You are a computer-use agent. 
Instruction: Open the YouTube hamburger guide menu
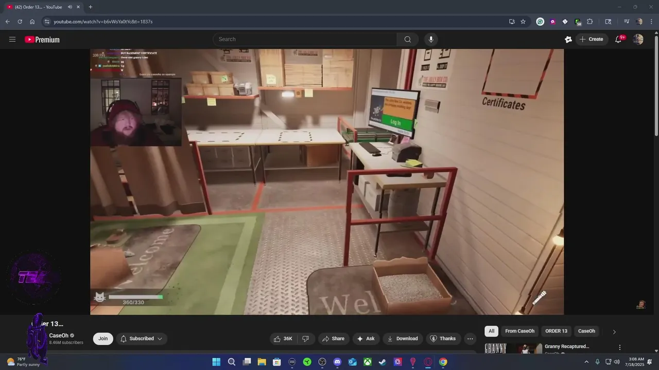pos(12,39)
